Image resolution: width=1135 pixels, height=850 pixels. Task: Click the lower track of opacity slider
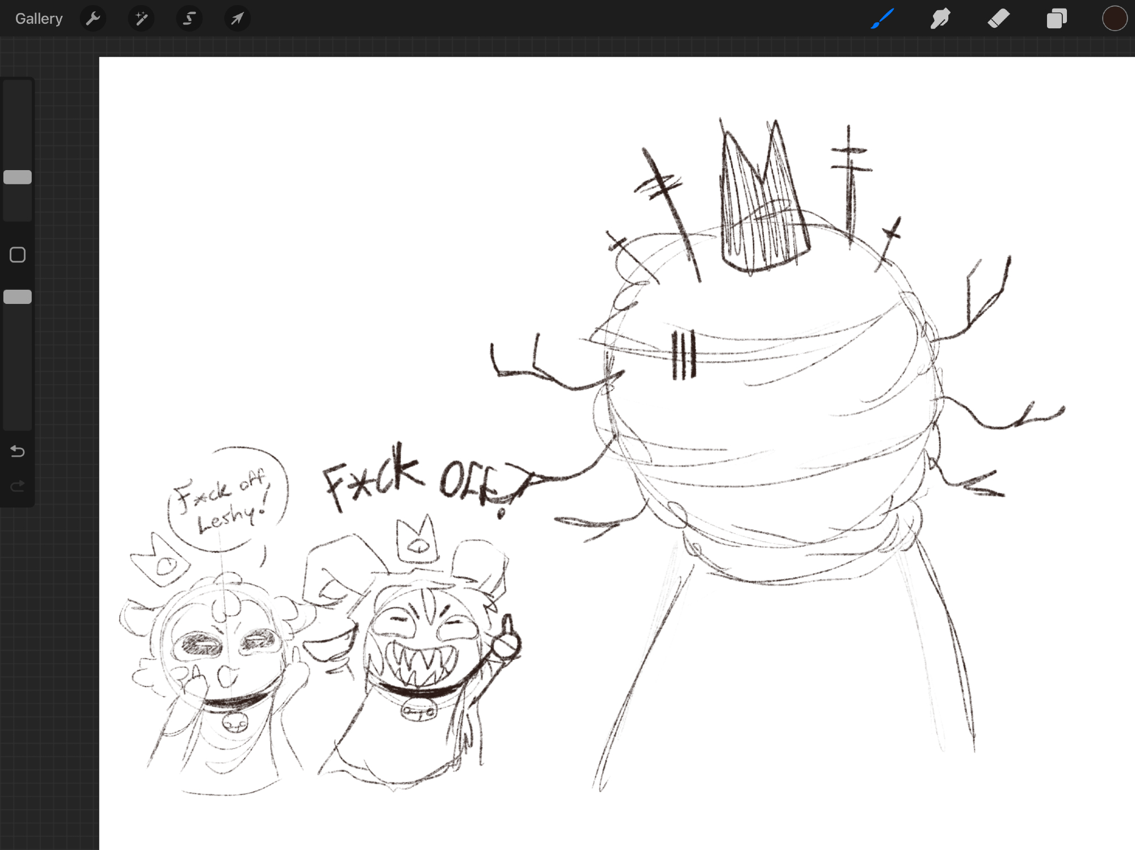18,369
